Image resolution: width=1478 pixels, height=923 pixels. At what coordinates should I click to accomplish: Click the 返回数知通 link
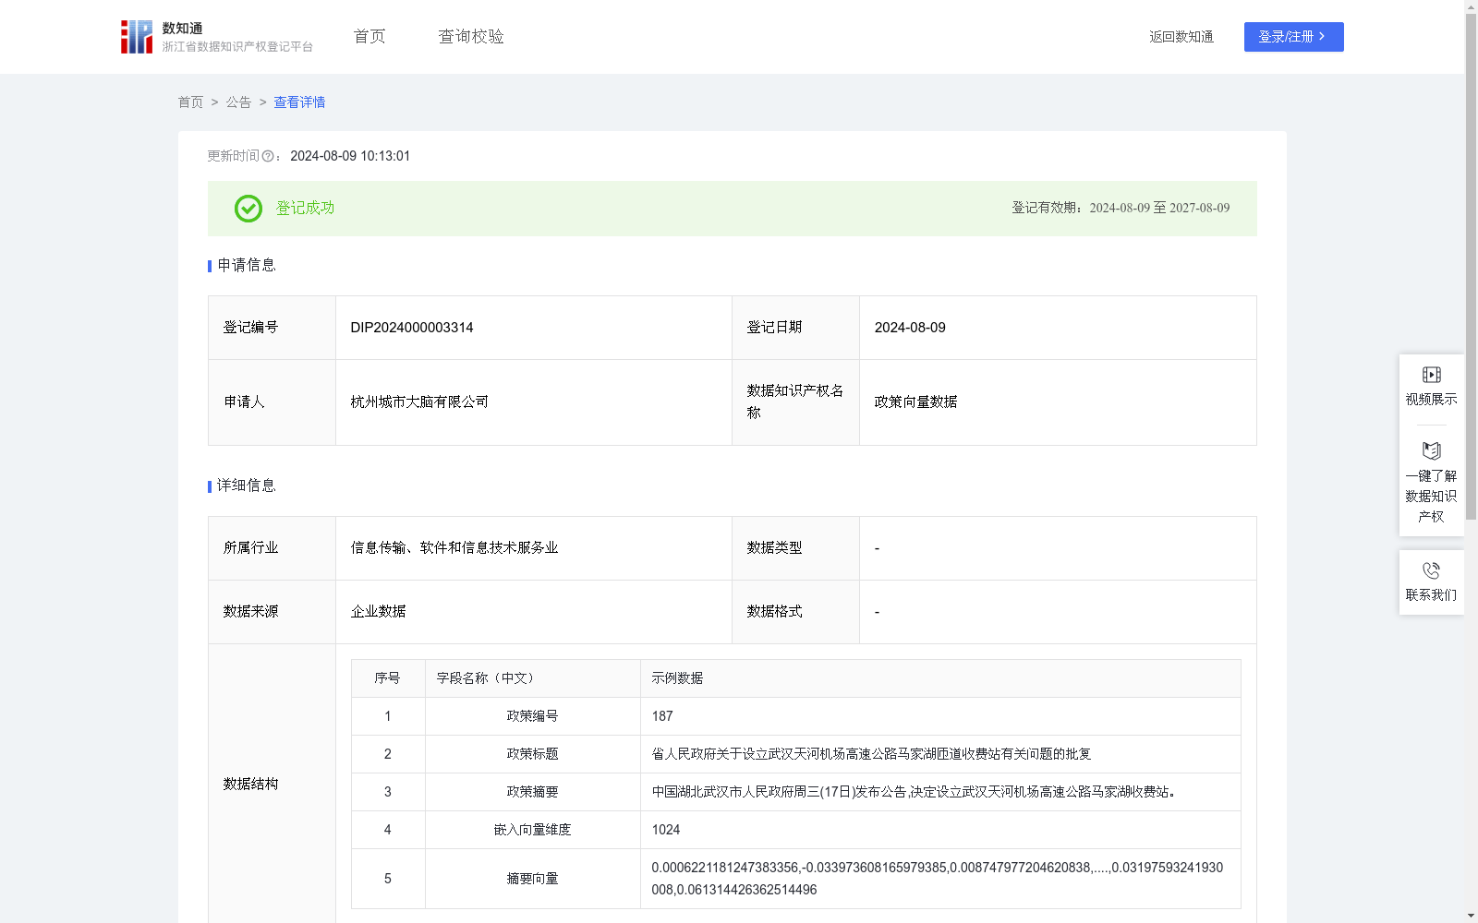pyautogui.click(x=1181, y=37)
